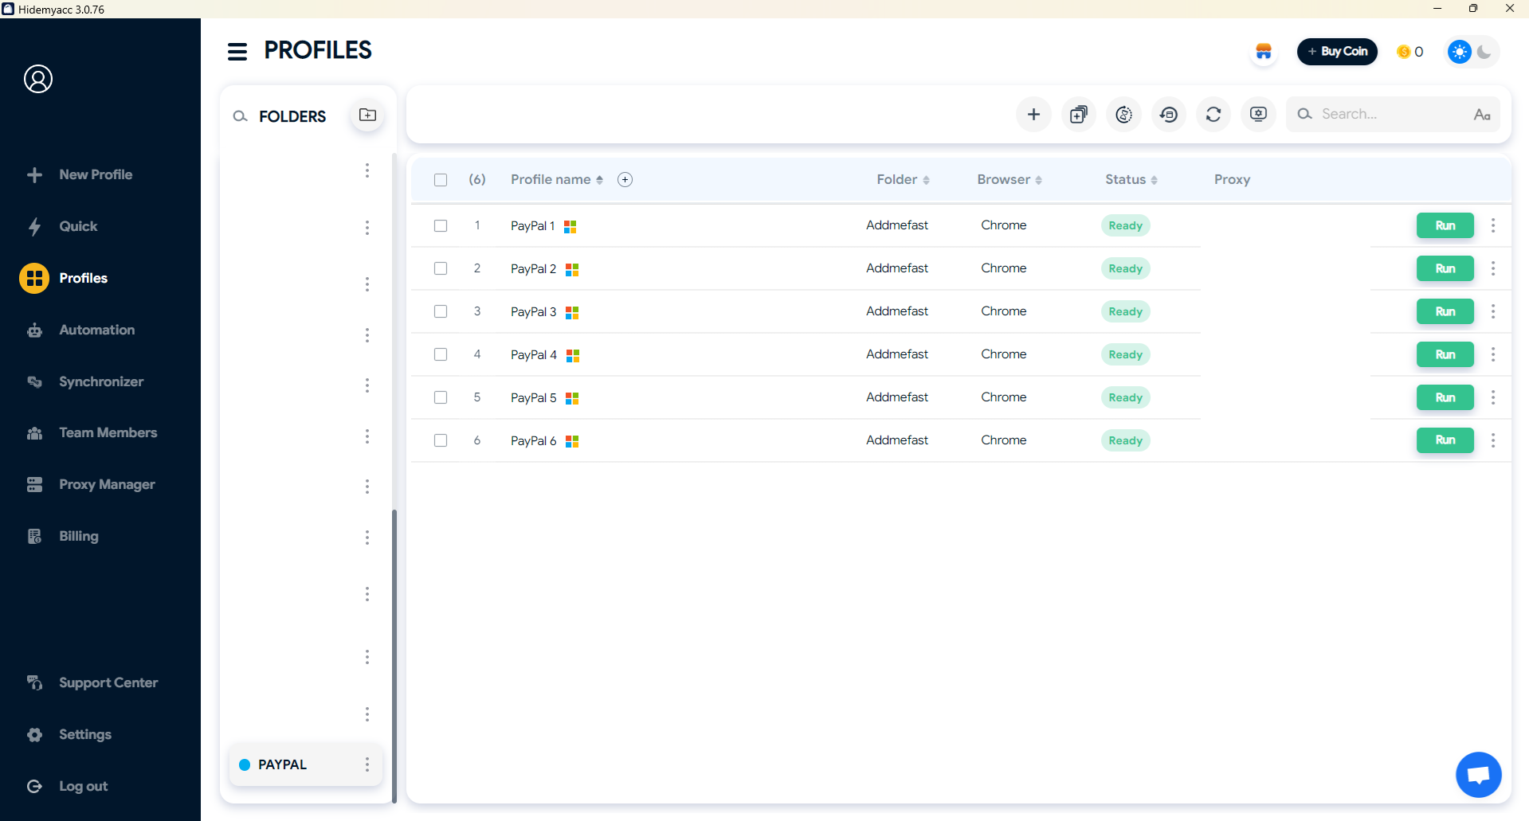The image size is (1529, 821).
Task: Refresh the profile list
Action: point(1213,115)
